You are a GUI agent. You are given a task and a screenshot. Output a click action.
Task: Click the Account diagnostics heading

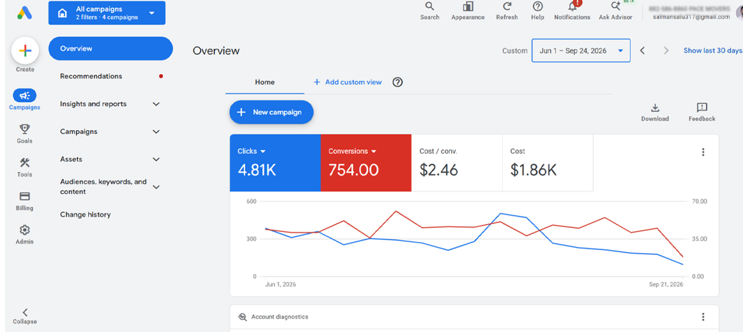coord(280,317)
